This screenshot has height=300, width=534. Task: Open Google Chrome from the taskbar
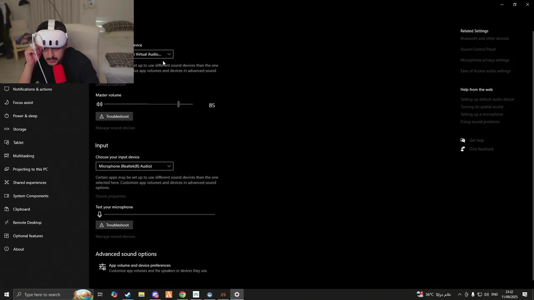[x=182, y=295]
